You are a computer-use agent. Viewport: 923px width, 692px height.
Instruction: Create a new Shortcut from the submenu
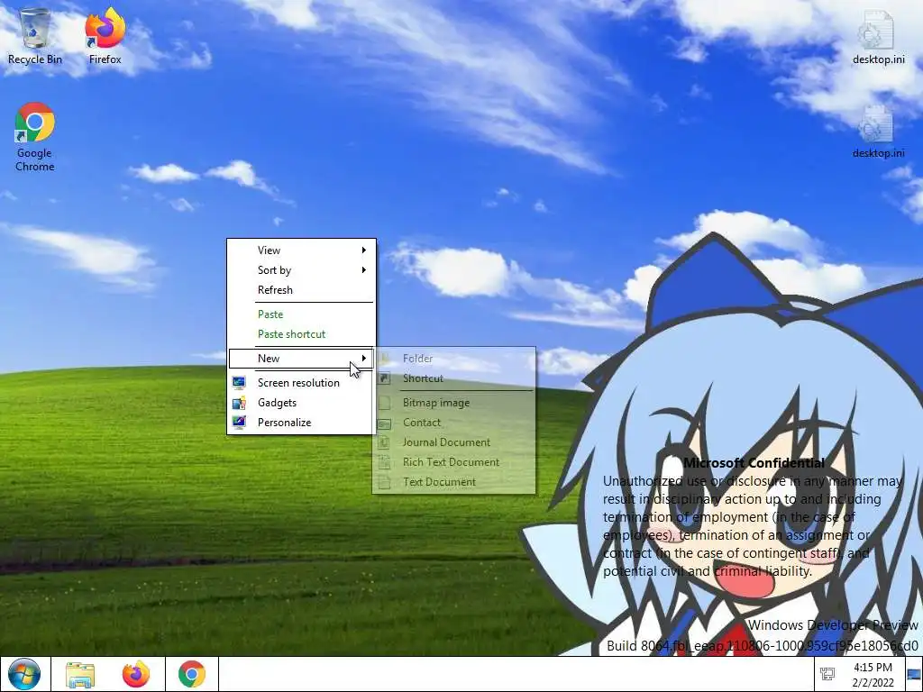454,378
